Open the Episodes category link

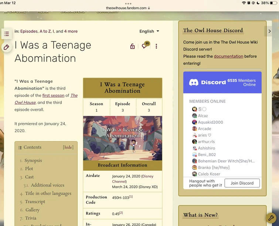pyautogui.click(x=29, y=31)
